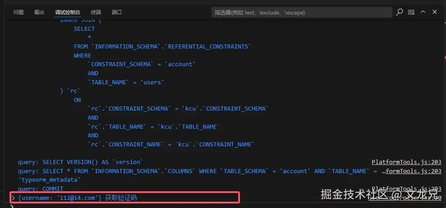Click the `TABLE_NAME` = 'users' line
The width and height of the screenshot is (446, 208).
point(126,82)
